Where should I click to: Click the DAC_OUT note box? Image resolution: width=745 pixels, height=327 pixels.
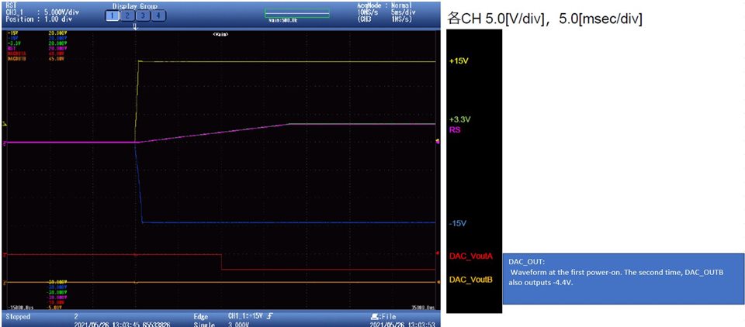pos(624,279)
